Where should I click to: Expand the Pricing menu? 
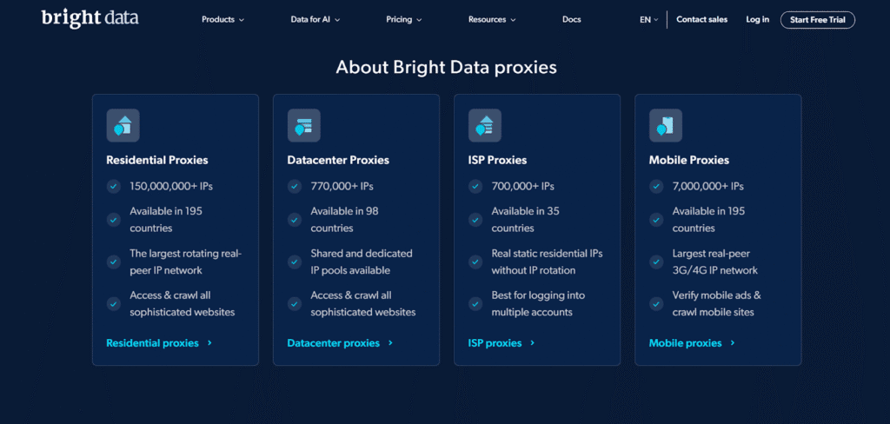403,19
